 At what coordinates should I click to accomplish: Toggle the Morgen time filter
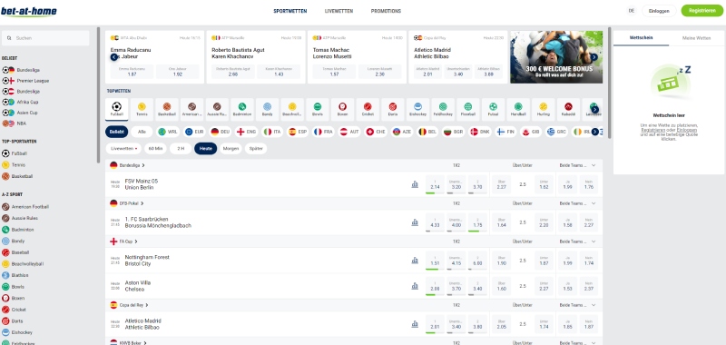point(231,149)
